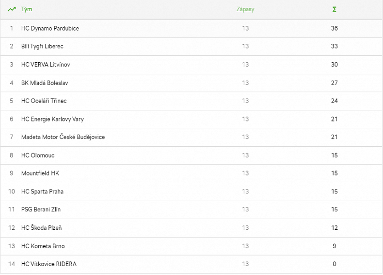Screen dimensions: 383x275
Task: Select HC Oceláři Třinec row
Action: tap(44, 101)
